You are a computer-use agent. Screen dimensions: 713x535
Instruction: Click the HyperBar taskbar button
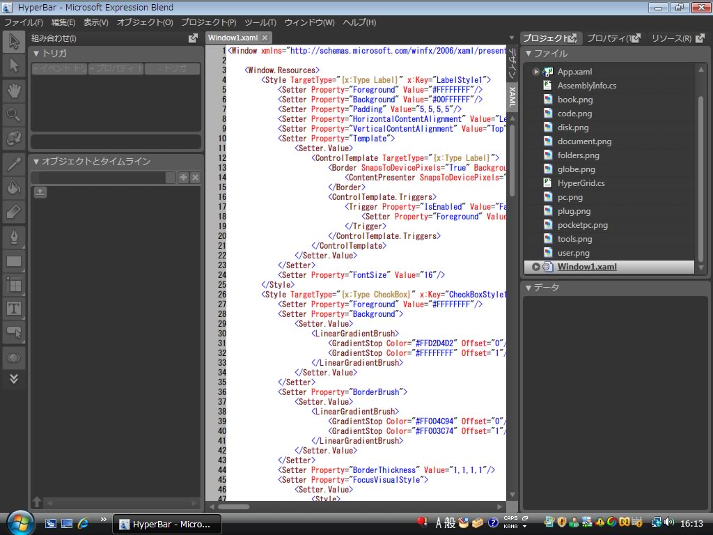[167, 524]
